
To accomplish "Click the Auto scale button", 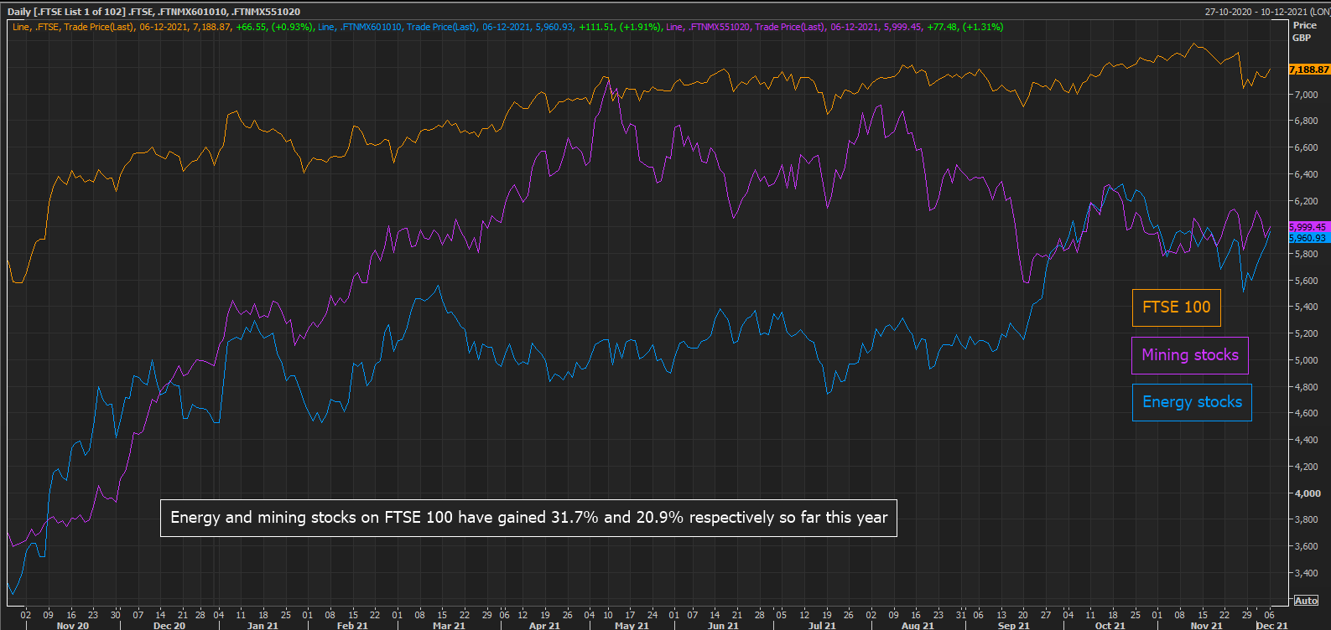I will click(x=1306, y=601).
